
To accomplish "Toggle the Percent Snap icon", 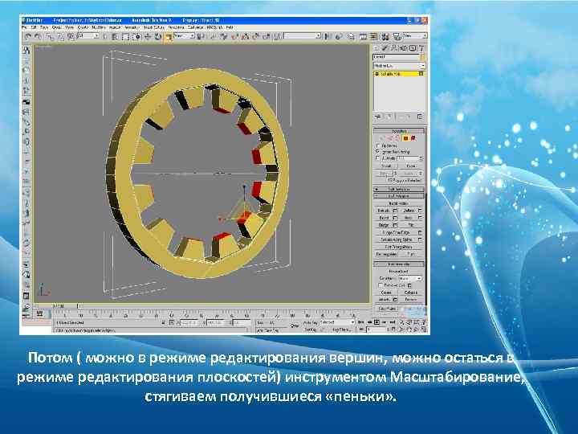I will [x=255, y=36].
